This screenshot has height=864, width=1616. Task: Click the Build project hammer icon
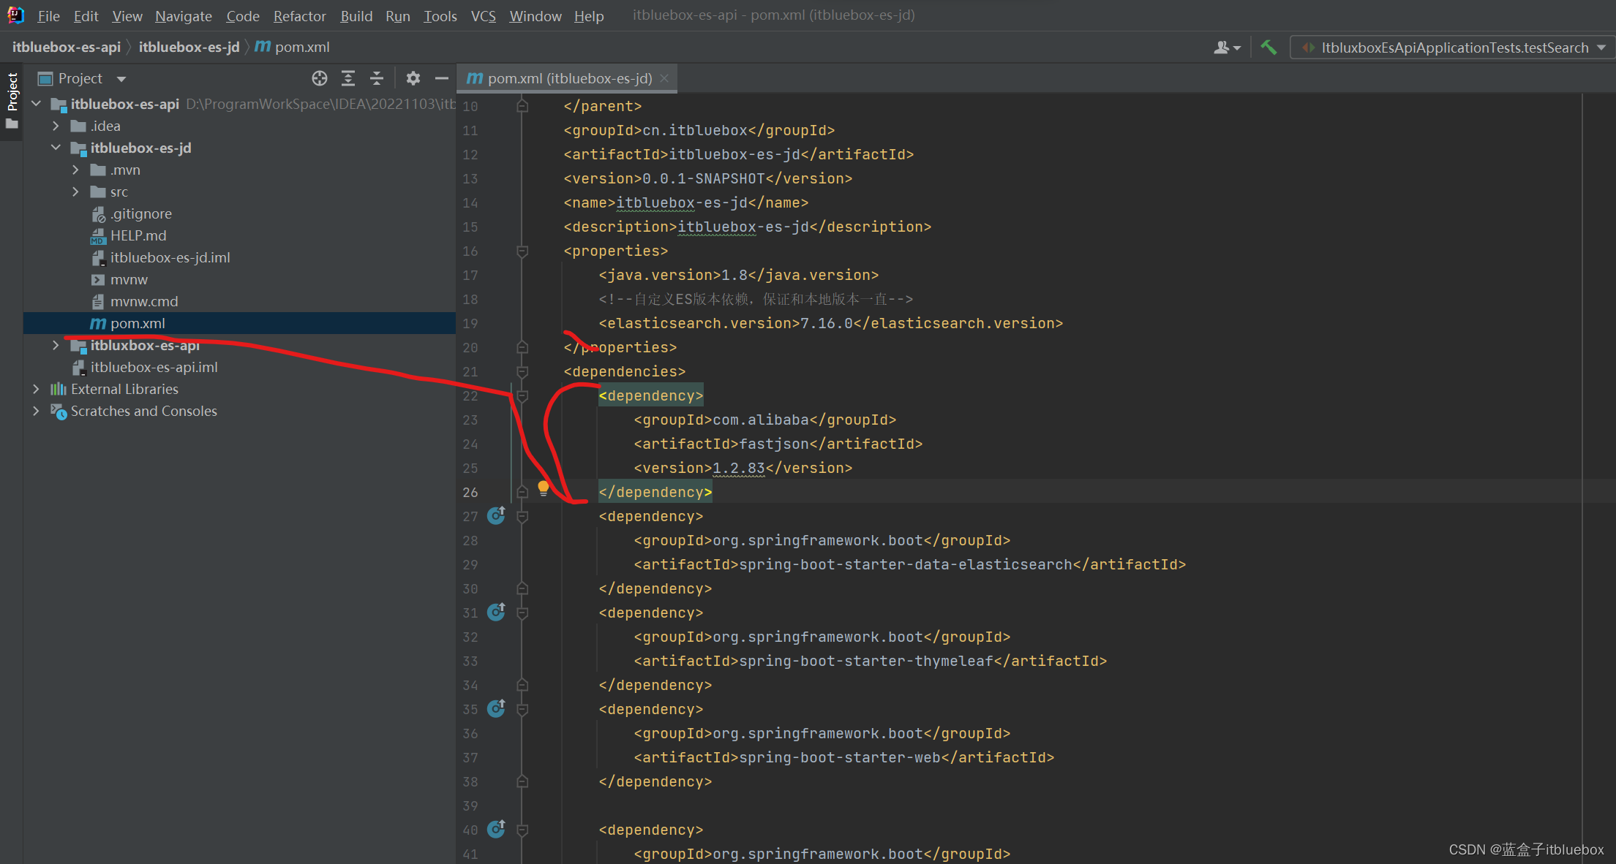coord(1269,48)
